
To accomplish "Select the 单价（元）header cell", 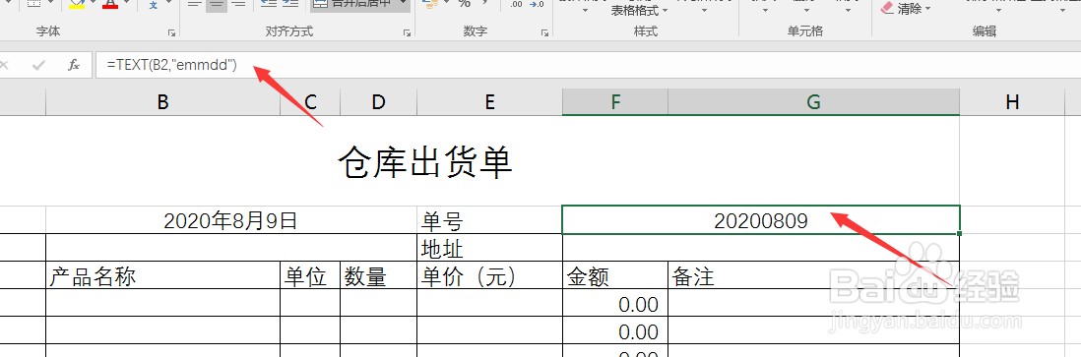I will (x=489, y=275).
